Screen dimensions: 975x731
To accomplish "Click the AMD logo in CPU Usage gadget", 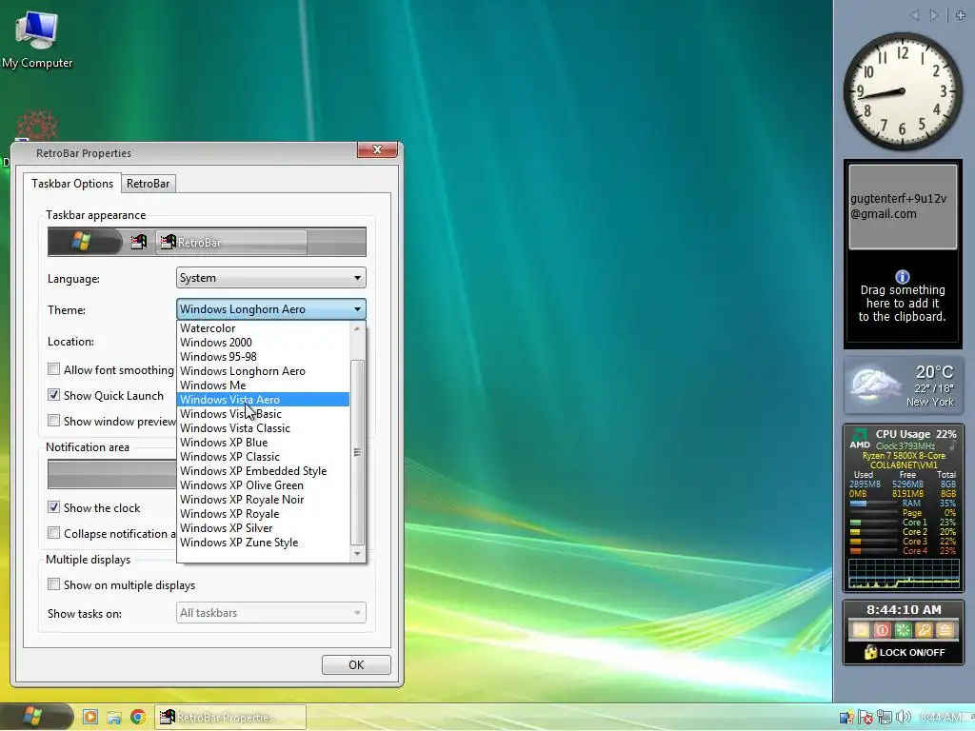I will [860, 438].
